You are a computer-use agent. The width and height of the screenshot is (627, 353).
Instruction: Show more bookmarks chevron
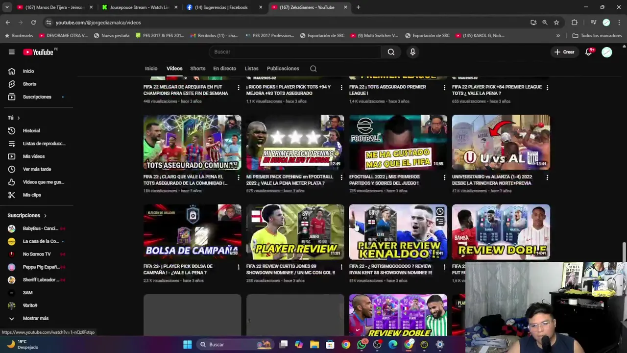[558, 36]
